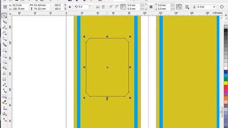228x128 pixels.
Task: Open the outline width 0.5 pt dropdown
Action: pyautogui.click(x=214, y=7)
